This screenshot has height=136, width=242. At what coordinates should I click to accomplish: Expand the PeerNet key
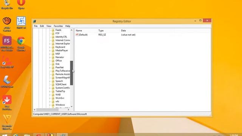[50, 68]
